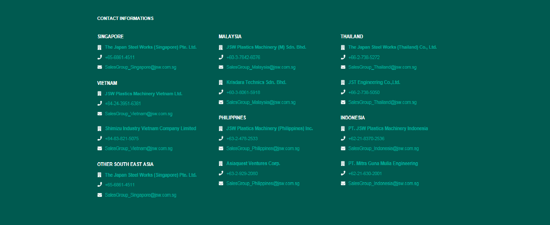Click the building icon beside Krisdara Technics Sdn. Bhd.
Screen dimensions: 550x225
pos(221,82)
